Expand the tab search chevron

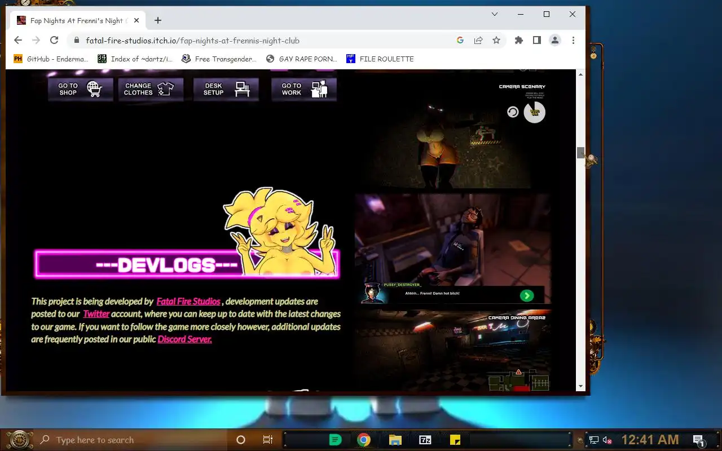pos(495,14)
